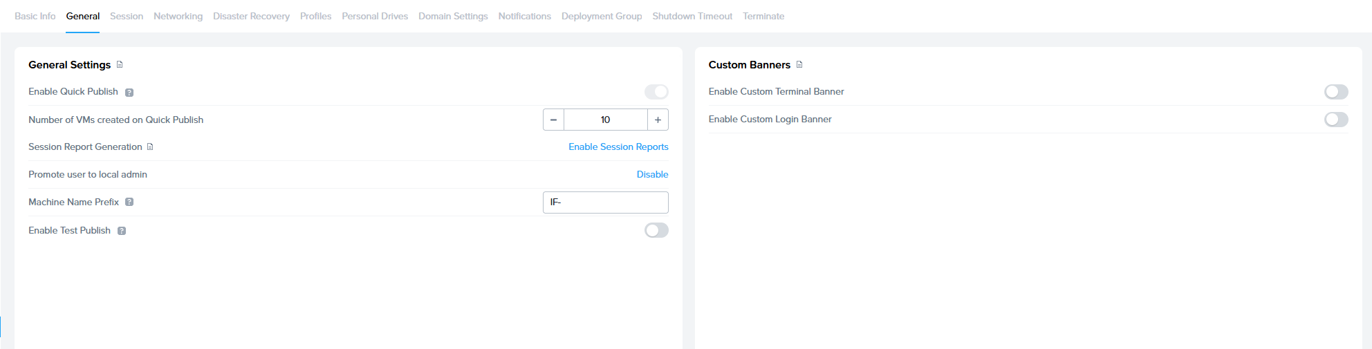Click the Machine Name Prefix text field
This screenshot has height=349, width=1372.
click(x=605, y=202)
